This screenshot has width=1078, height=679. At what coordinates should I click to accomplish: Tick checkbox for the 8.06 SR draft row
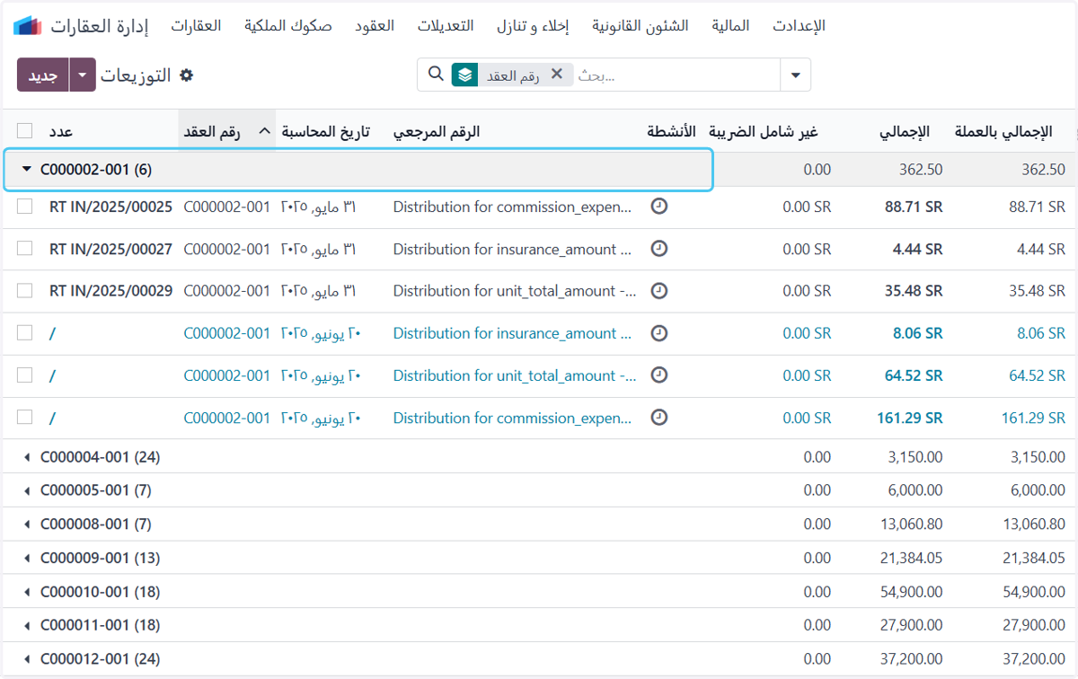pyautogui.click(x=25, y=333)
